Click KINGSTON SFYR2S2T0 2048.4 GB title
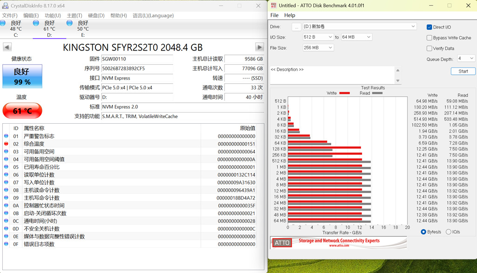477x273 pixels. point(133,47)
